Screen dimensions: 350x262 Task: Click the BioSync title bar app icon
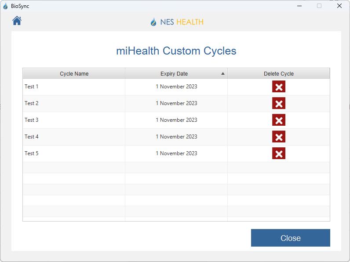coord(5,6)
